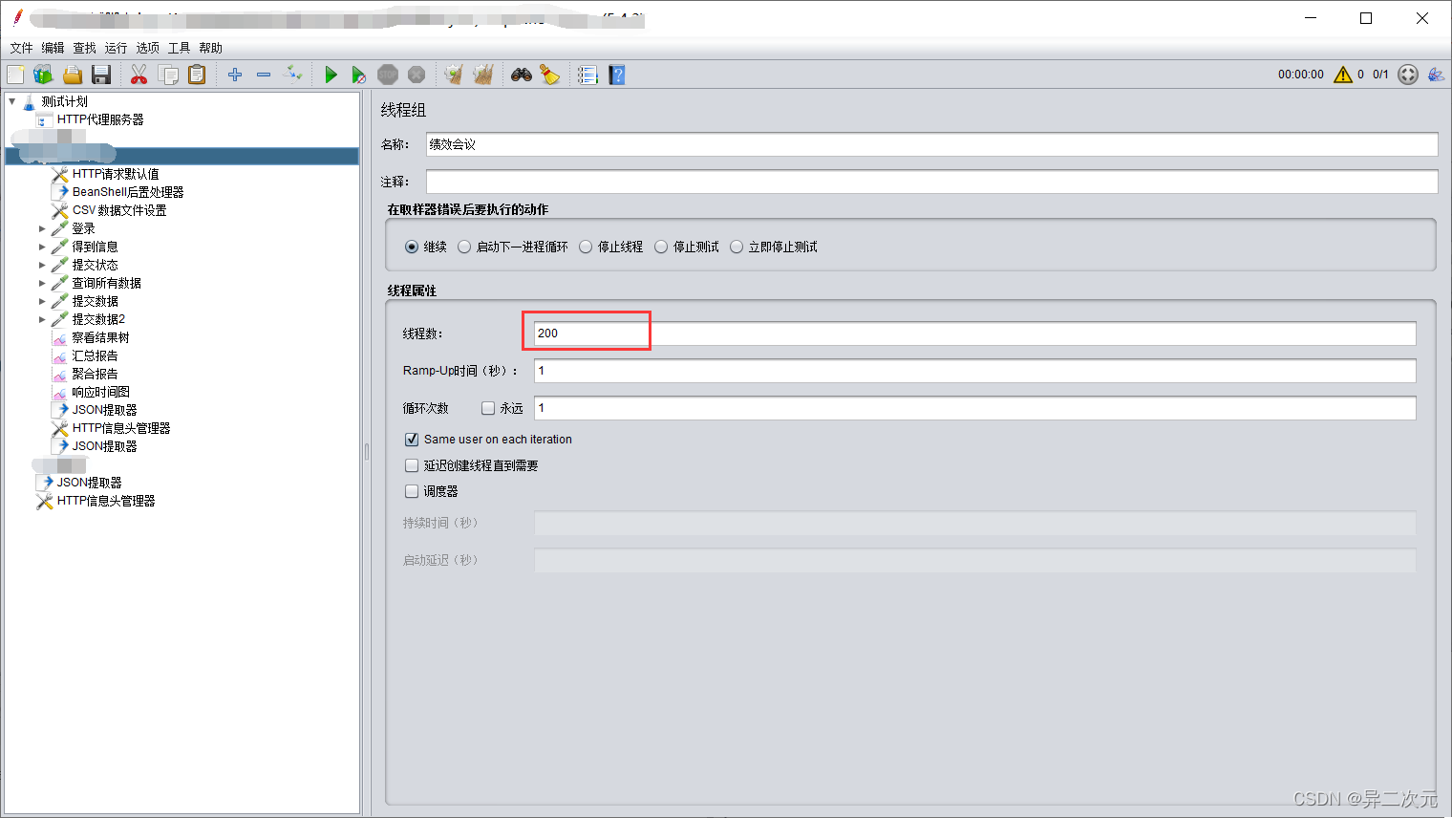Click the Toggle enable/disable arrows icon

(293, 75)
